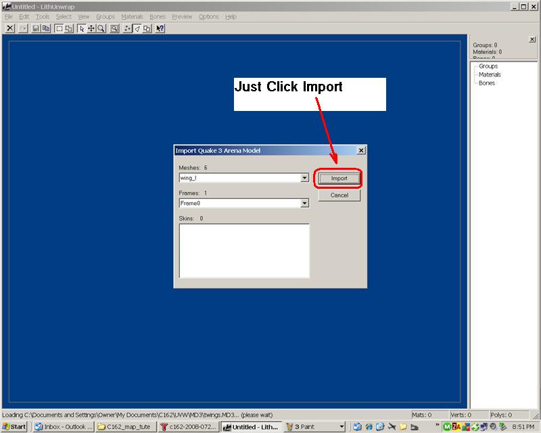
Task: Open the File menu
Action: [x=9, y=16]
